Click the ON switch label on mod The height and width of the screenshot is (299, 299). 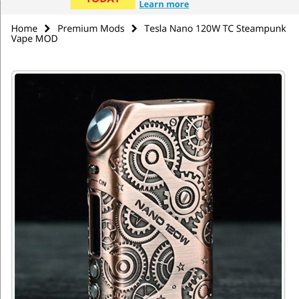pos(103,183)
